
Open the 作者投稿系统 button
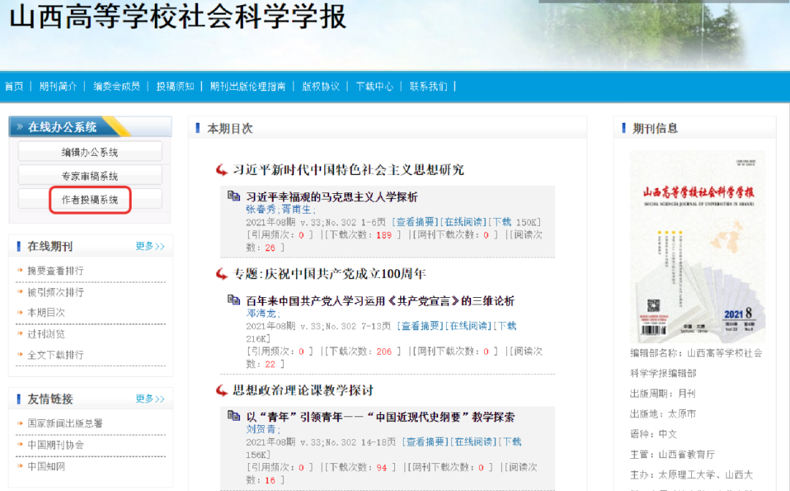(x=90, y=200)
